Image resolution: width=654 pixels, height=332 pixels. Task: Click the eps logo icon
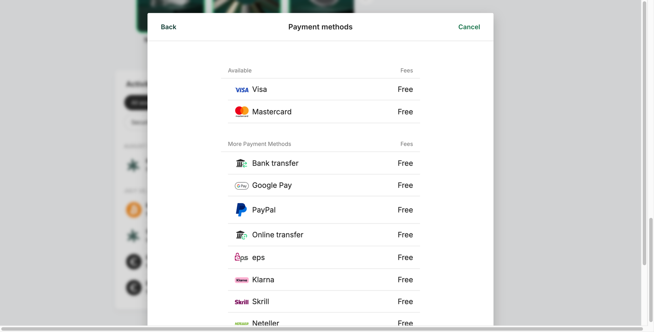click(x=241, y=257)
